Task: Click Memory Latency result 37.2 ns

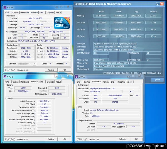Action: coord(153,16)
